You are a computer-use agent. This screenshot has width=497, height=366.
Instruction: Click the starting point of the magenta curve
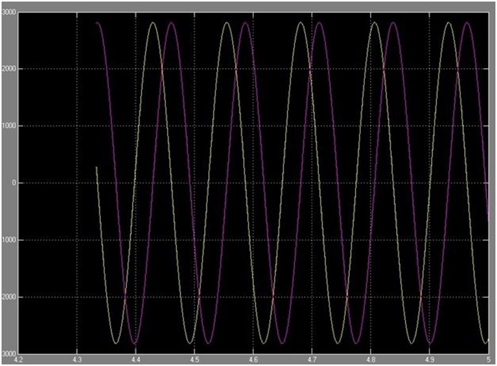coord(97,22)
